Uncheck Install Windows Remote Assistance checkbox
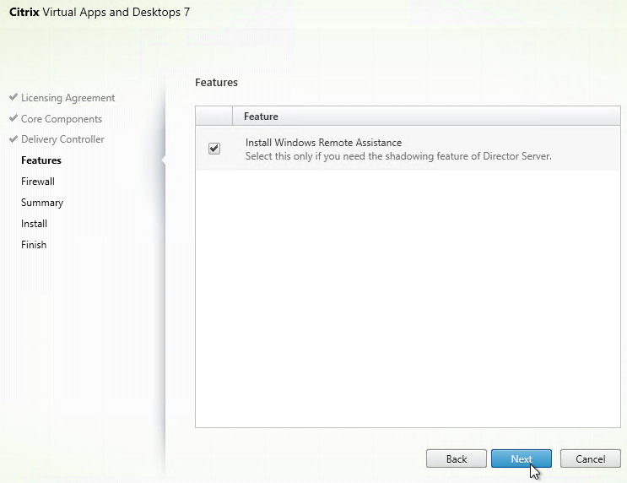 click(214, 149)
